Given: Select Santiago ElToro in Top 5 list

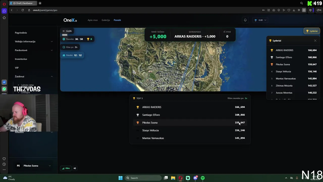Looking at the screenshot, I should [x=190, y=115].
